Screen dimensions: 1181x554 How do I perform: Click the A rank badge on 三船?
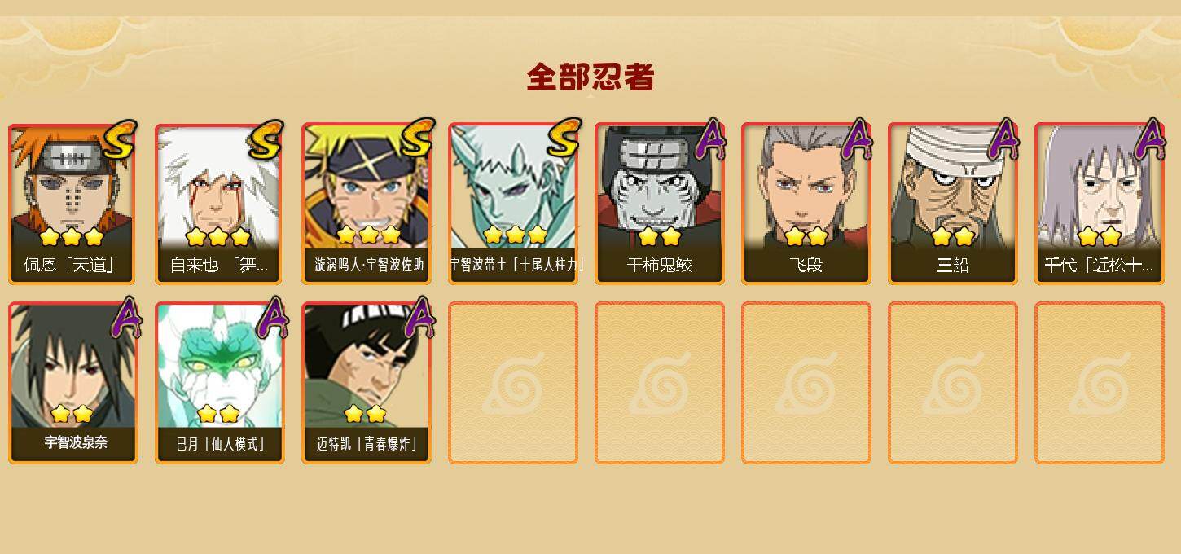pyautogui.click(x=1003, y=138)
